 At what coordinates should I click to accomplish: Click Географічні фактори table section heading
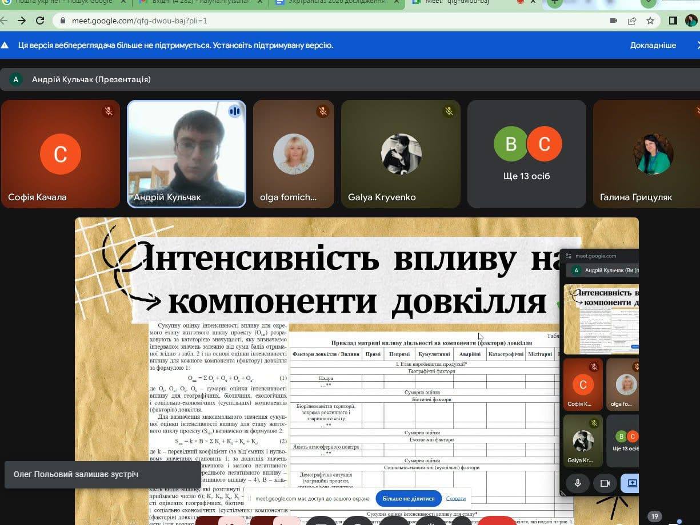[x=431, y=371]
